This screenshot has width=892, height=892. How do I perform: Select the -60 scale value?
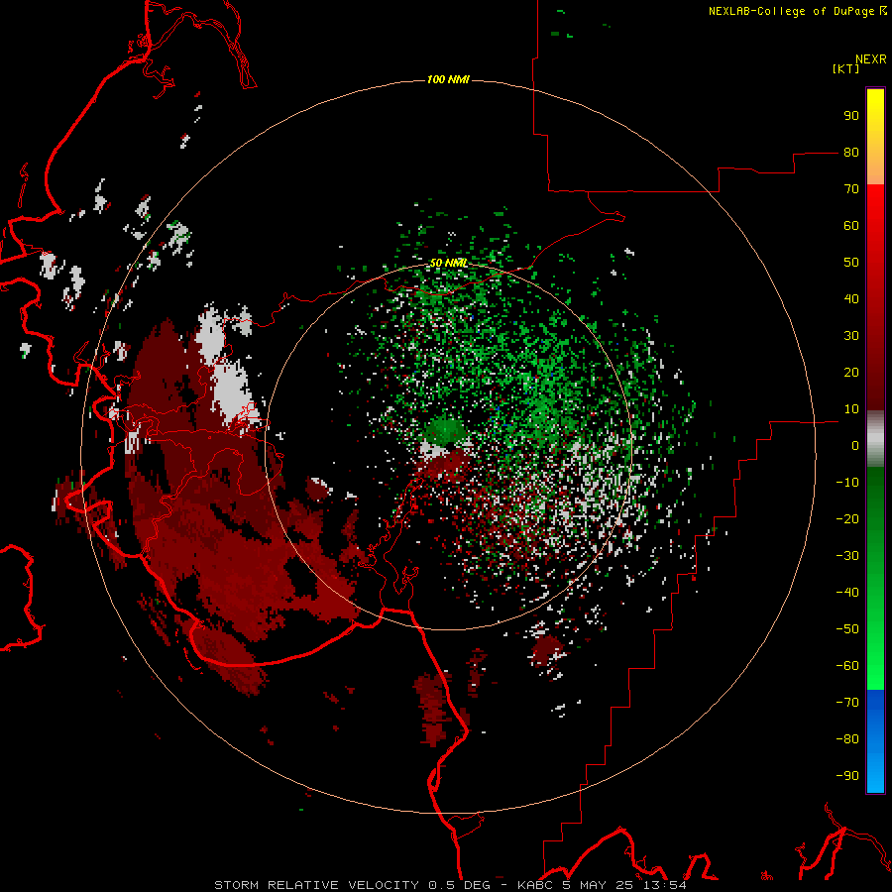(847, 666)
